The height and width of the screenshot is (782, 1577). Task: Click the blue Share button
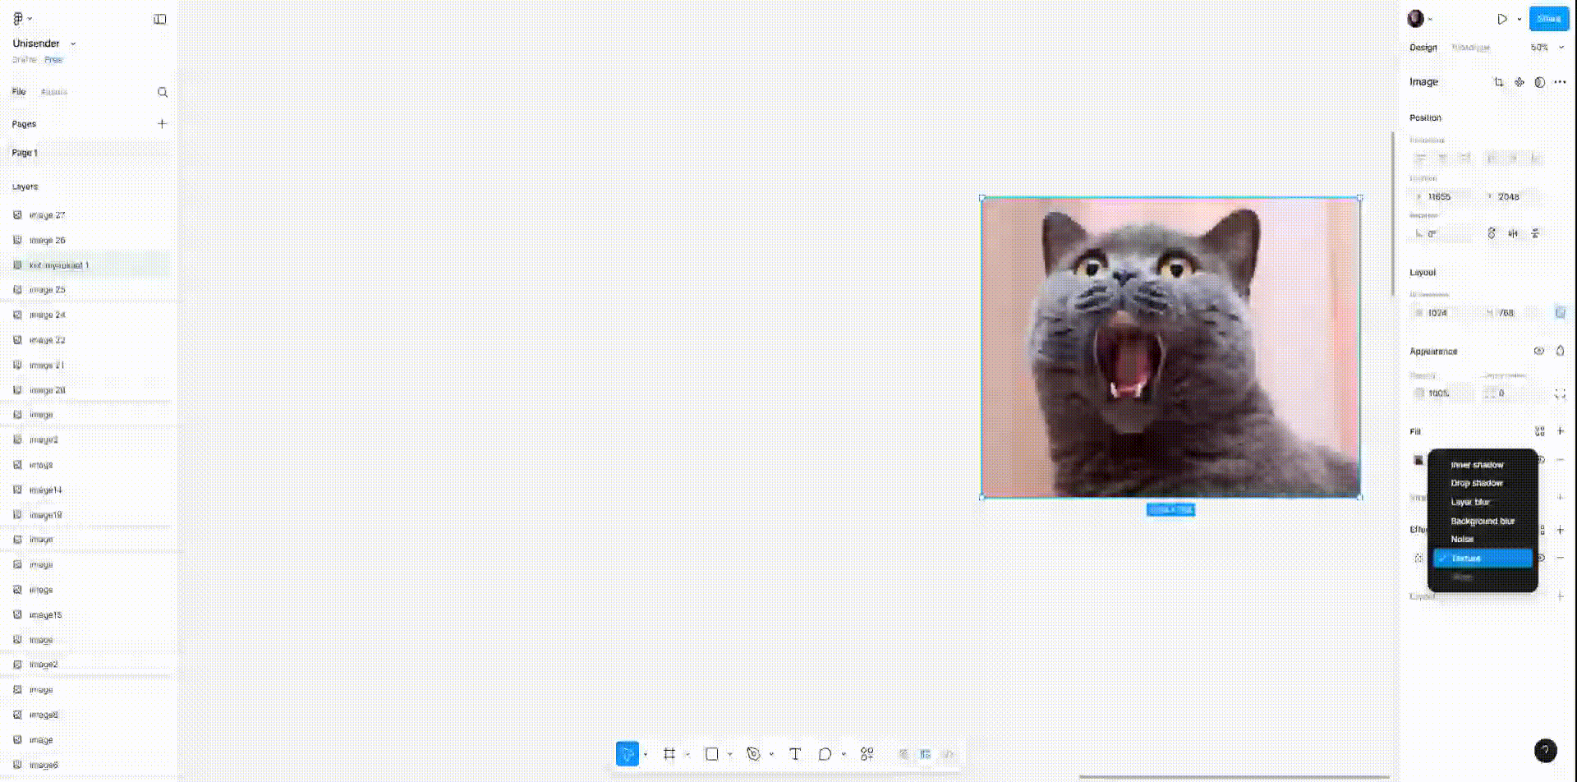[1548, 19]
